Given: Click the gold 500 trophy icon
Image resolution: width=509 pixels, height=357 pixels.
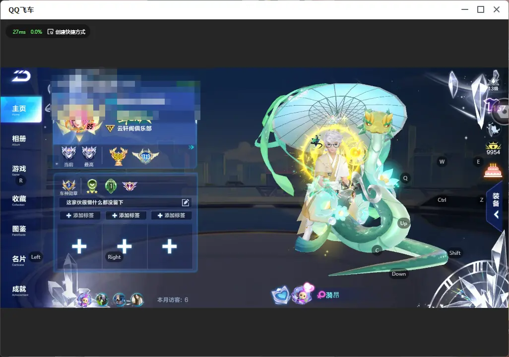Looking at the screenshot, I should pos(118,156).
